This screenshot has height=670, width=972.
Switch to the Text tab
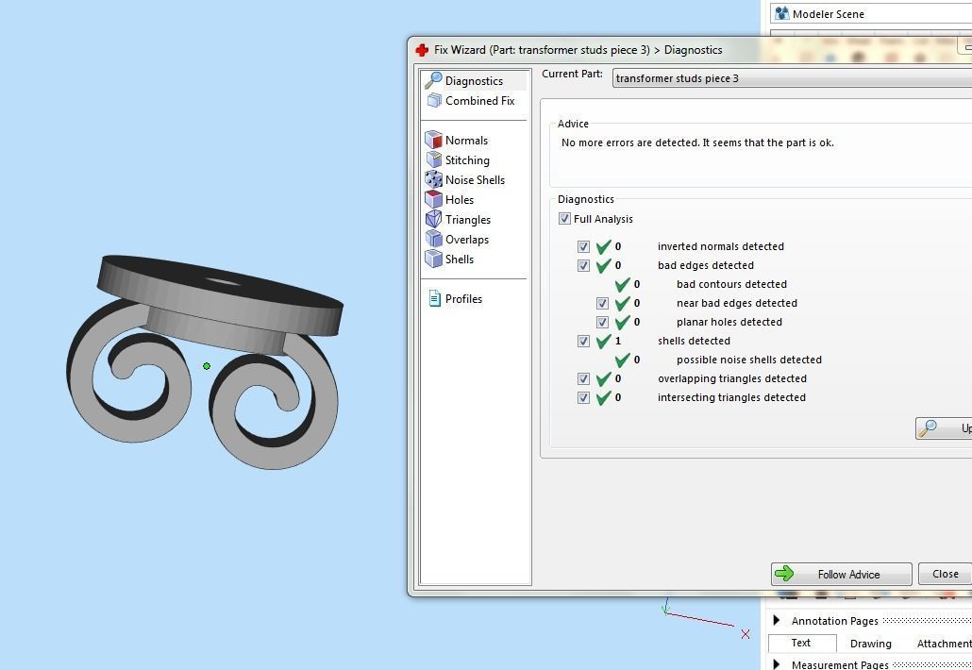coord(801,644)
